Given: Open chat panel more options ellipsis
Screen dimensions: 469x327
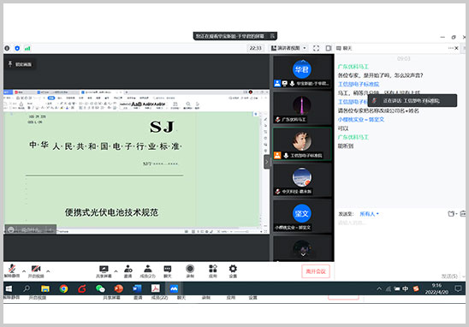Looking at the screenshot, I should point(451,48).
